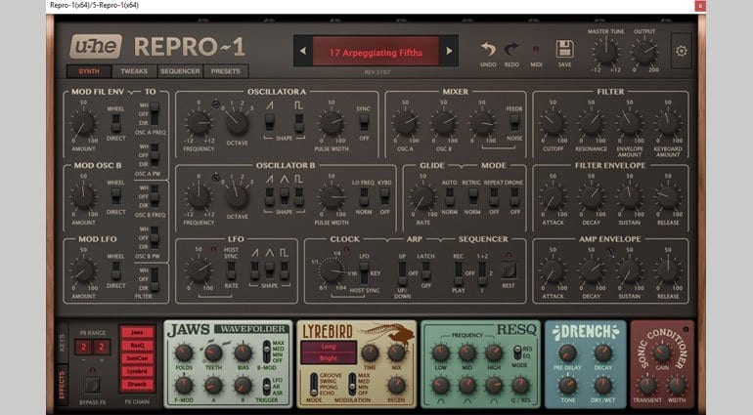Click tweak screw icon beside Oscillator A octave
Image resolution: width=753 pixels, height=415 pixels.
coord(215,104)
